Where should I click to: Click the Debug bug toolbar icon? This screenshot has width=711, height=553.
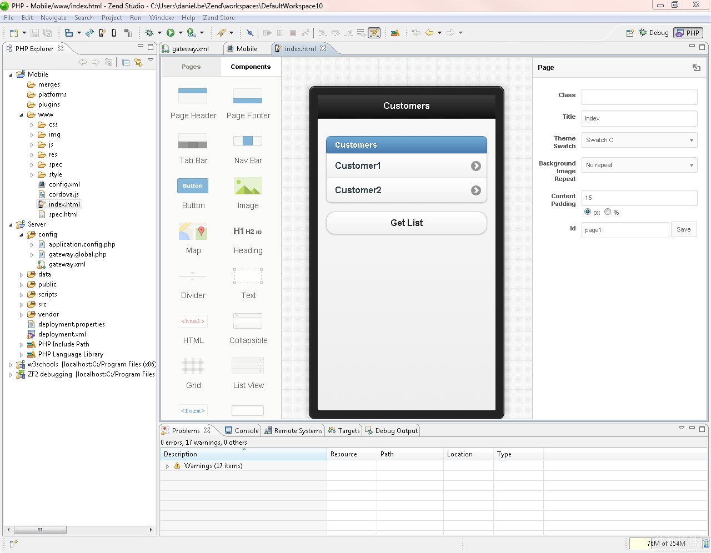[149, 33]
